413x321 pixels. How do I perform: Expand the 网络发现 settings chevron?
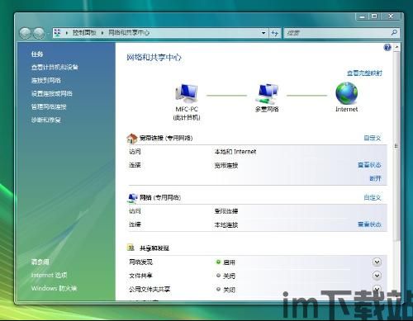pos(377,262)
